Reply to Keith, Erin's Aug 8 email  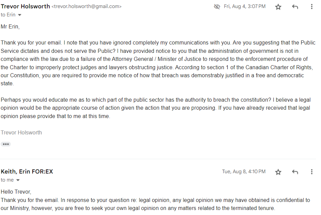tap(295, 172)
